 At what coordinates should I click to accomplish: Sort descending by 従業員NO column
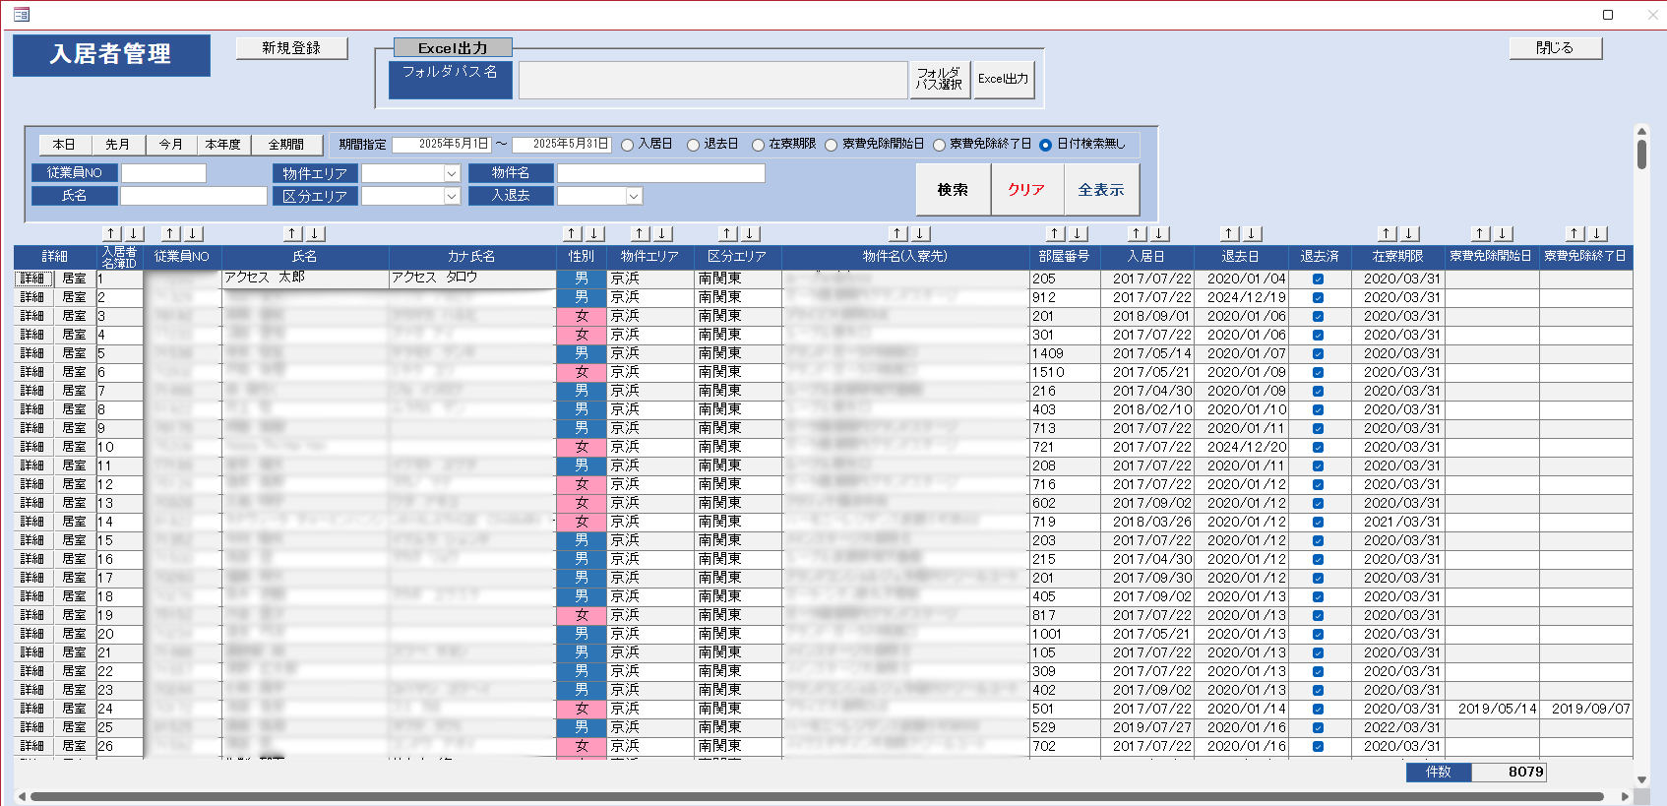coord(194,233)
